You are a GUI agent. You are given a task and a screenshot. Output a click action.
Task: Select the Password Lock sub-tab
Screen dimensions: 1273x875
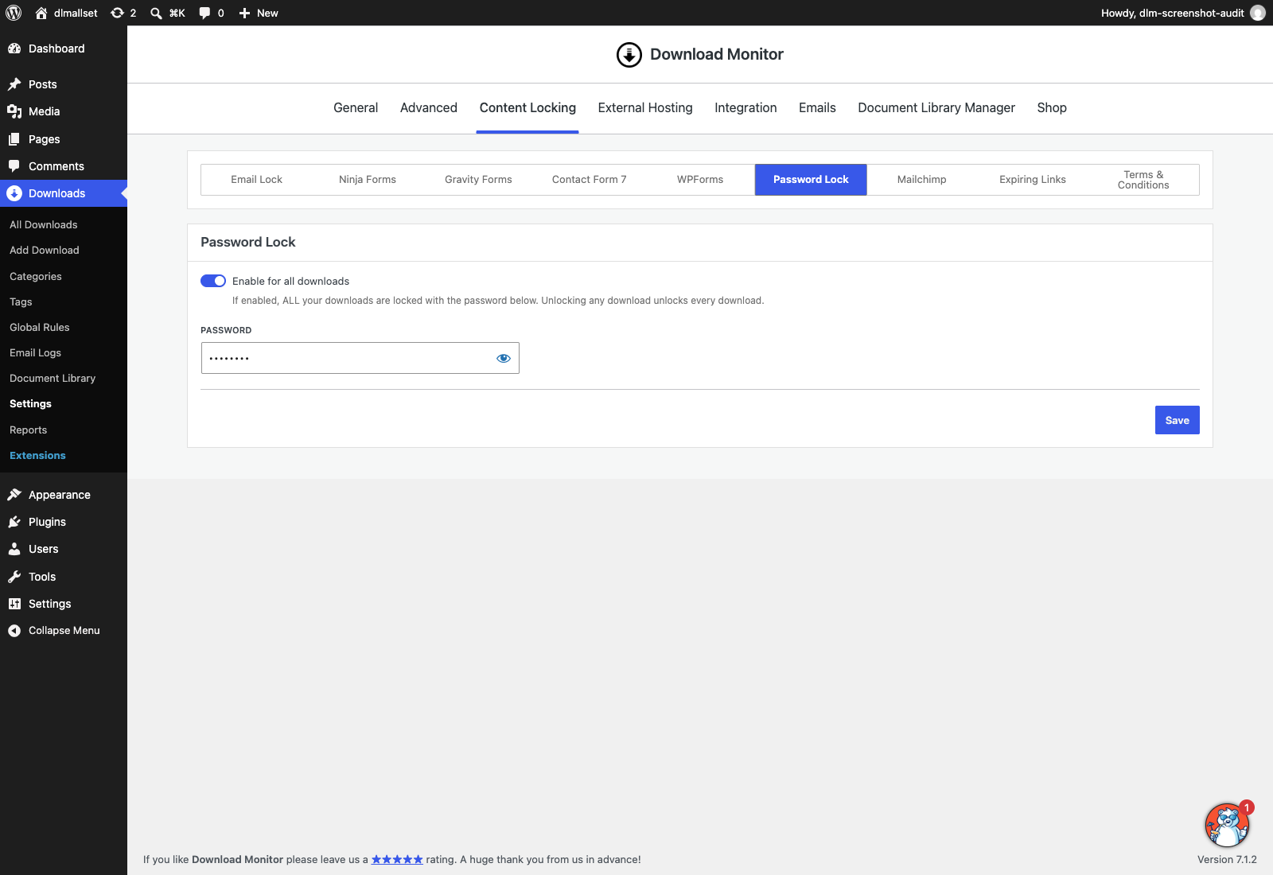pyautogui.click(x=811, y=180)
